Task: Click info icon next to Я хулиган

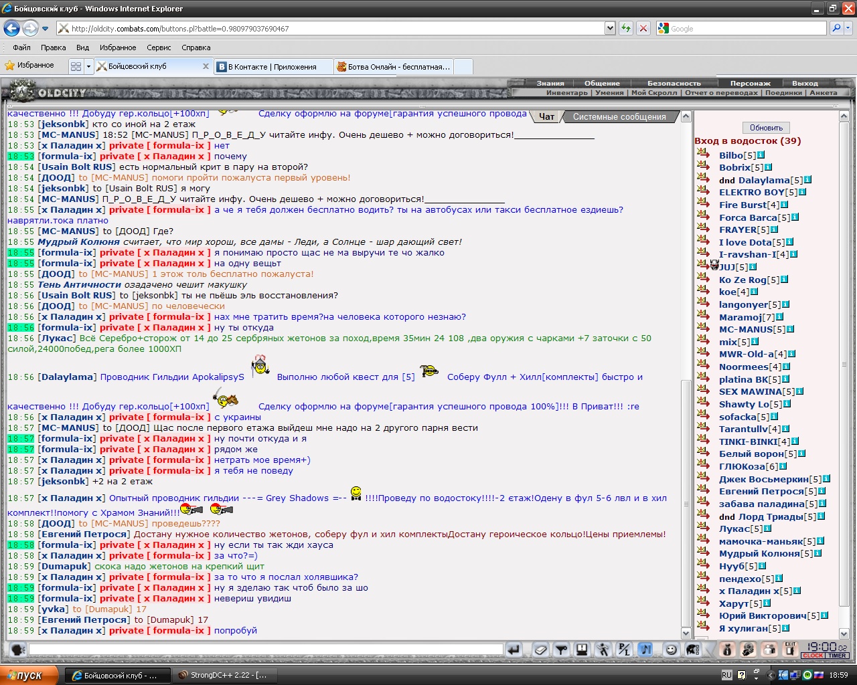Action: coord(785,628)
